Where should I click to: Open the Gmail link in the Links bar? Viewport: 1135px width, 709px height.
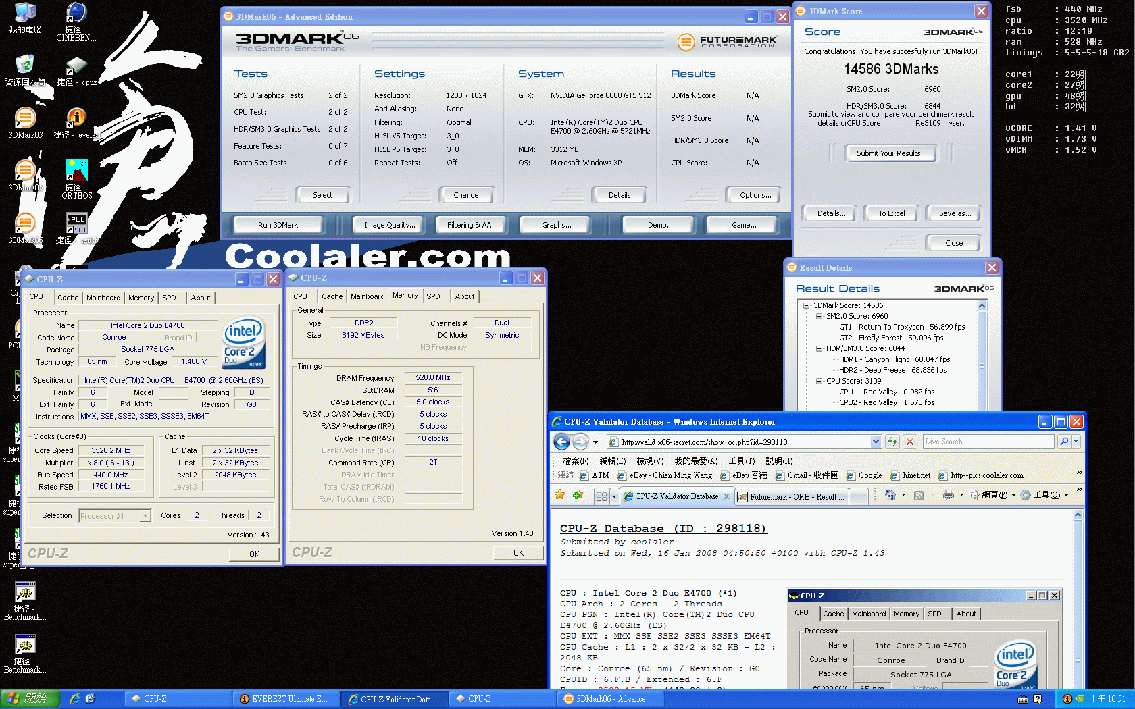tap(807, 475)
